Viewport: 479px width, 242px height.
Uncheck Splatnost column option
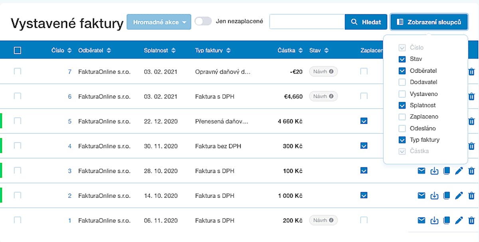[402, 105]
